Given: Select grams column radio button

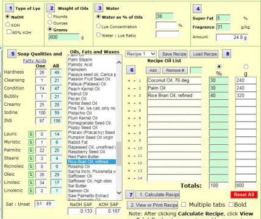Looking at the screenshot, I should click(246, 67).
